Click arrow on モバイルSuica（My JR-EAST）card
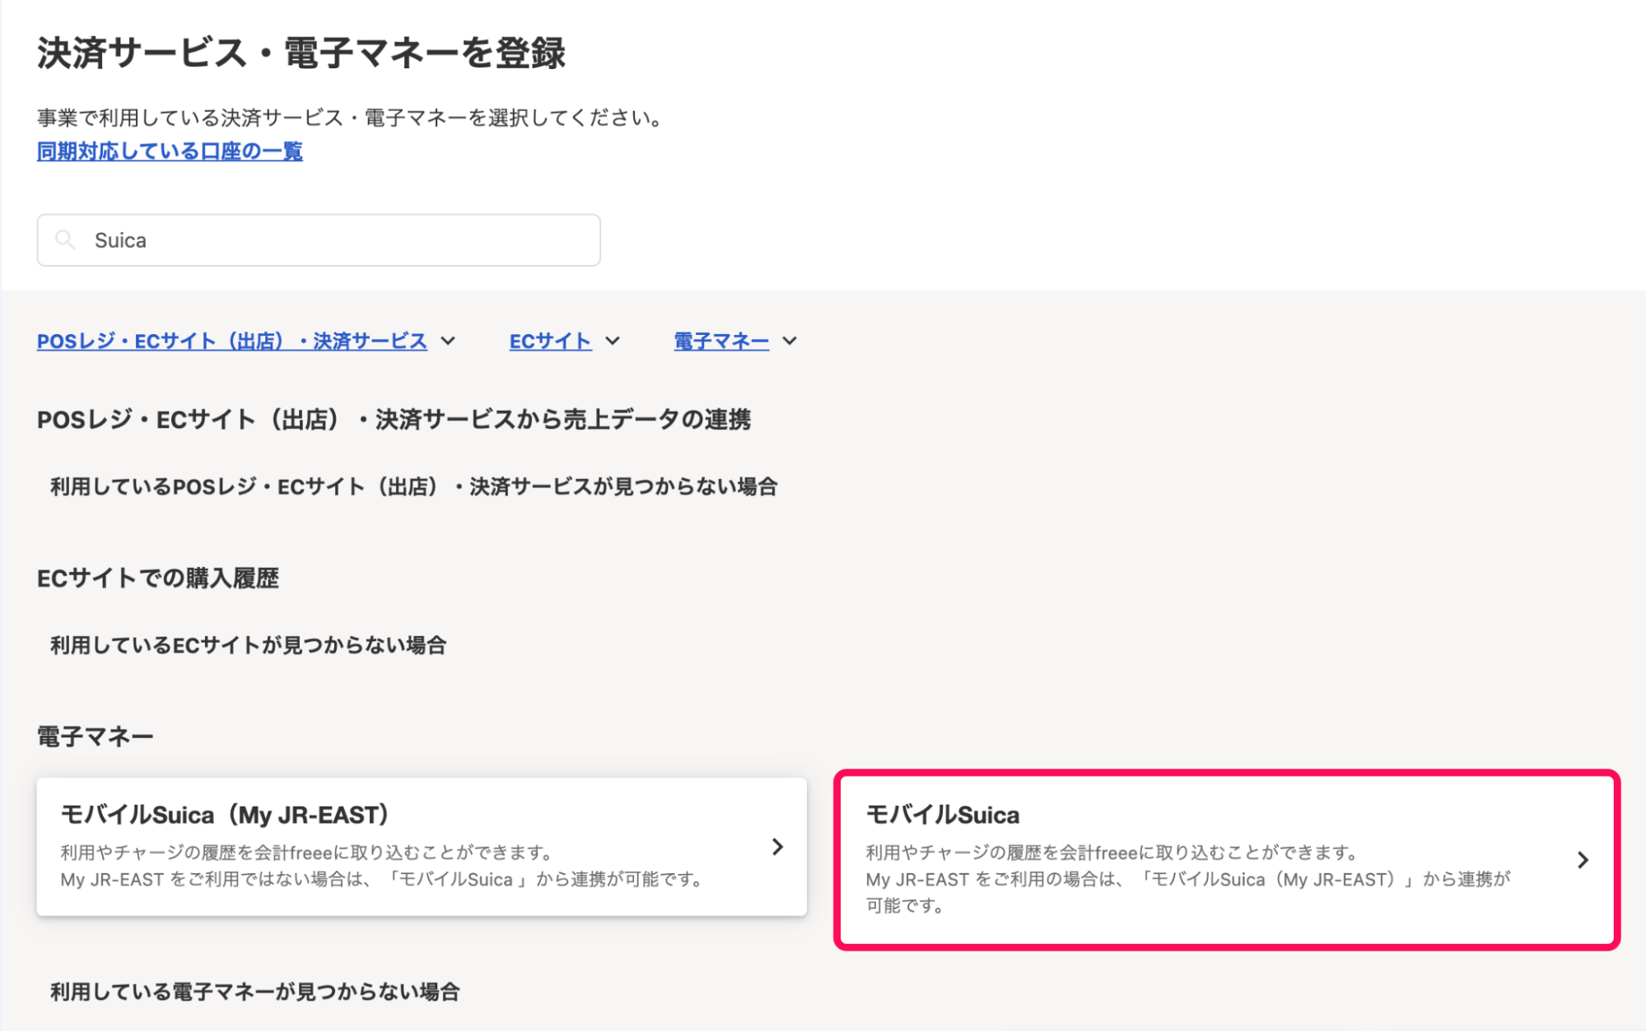 coord(777,847)
